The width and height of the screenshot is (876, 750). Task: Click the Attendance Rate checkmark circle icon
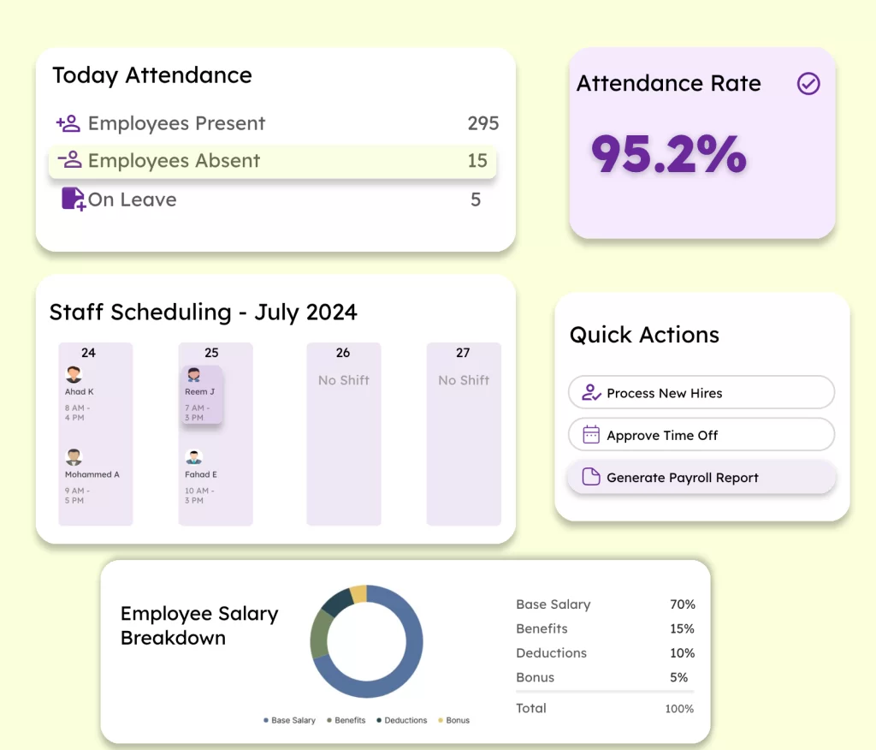808,83
